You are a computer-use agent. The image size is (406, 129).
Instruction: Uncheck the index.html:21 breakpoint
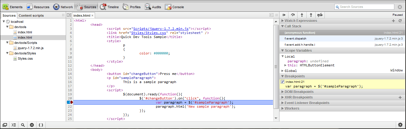(282, 82)
